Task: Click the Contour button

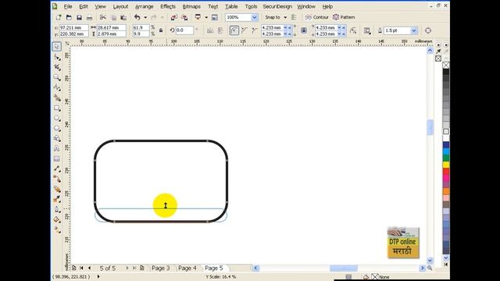Action: click(316, 17)
